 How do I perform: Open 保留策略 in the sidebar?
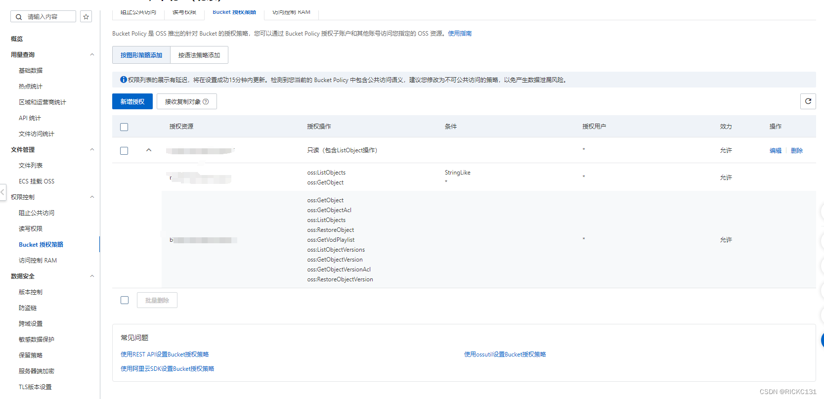(31, 355)
